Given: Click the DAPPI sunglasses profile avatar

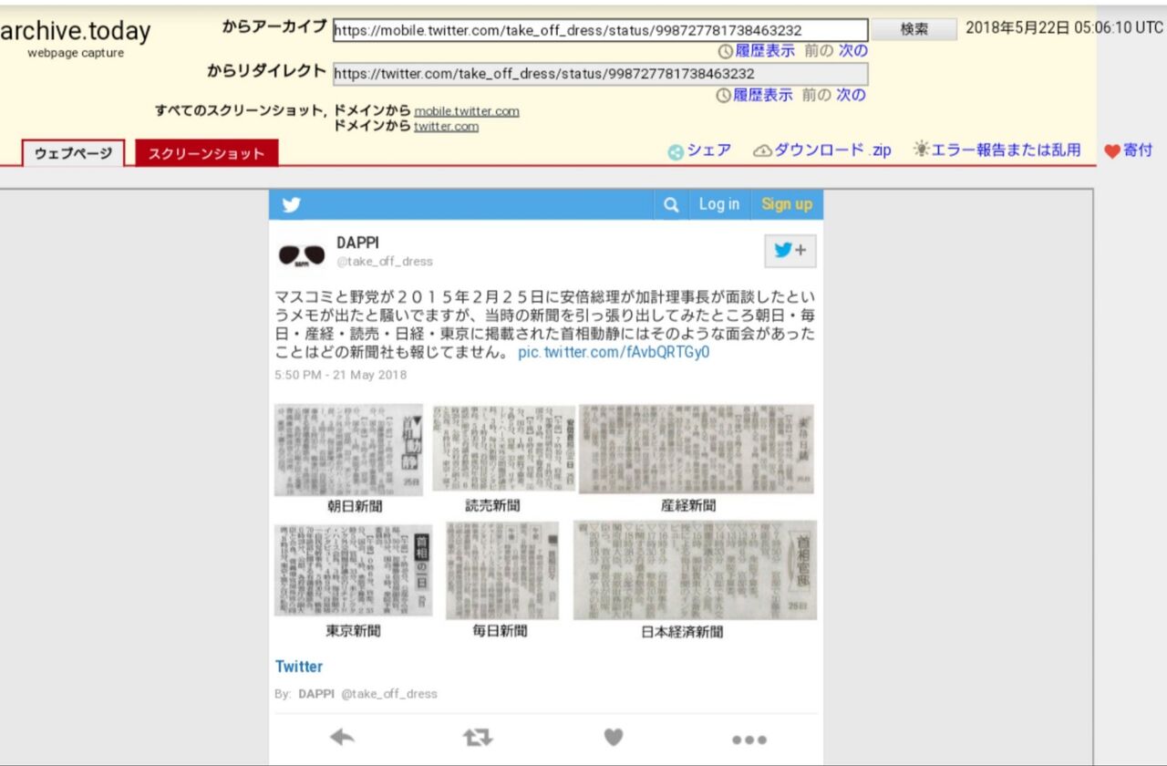Looking at the screenshot, I should pos(302,254).
